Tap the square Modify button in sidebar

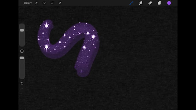(x=22, y=51)
